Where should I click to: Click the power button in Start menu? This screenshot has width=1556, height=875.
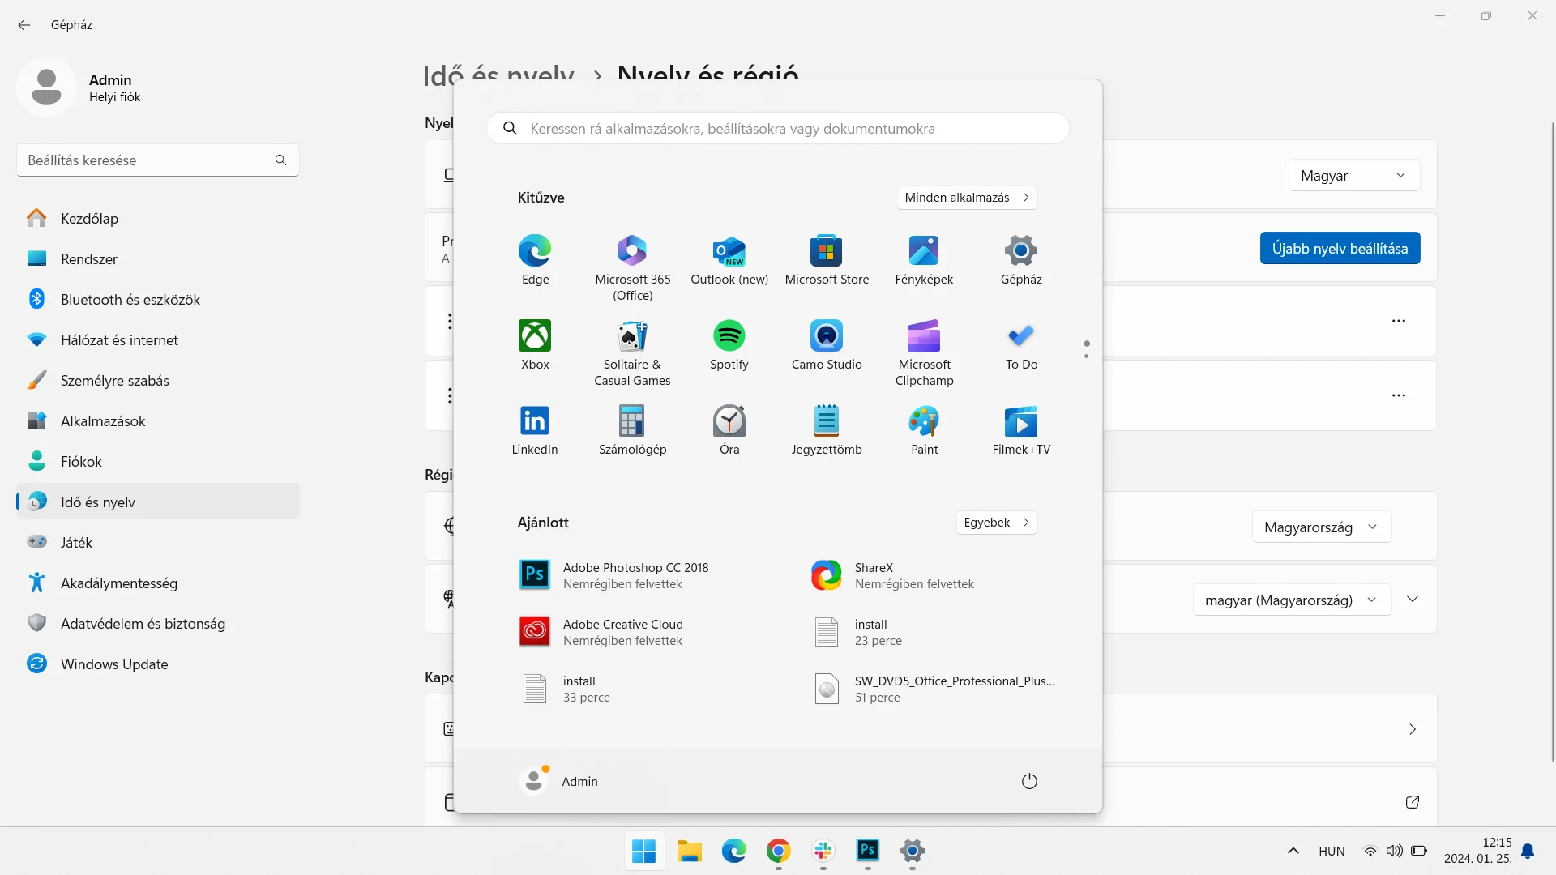(1028, 781)
